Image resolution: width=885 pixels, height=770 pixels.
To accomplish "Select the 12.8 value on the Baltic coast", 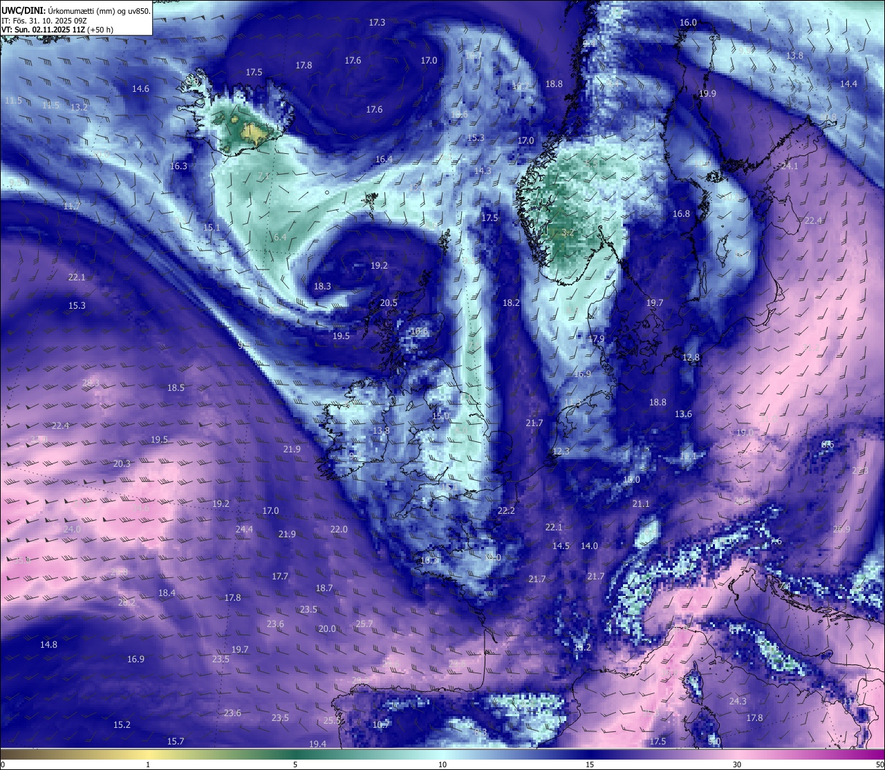I will pyautogui.click(x=691, y=358).
